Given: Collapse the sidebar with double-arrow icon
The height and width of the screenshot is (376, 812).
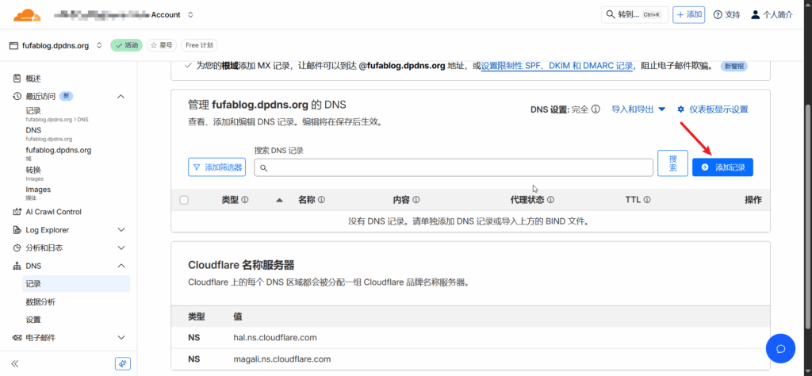Looking at the screenshot, I should 15,363.
